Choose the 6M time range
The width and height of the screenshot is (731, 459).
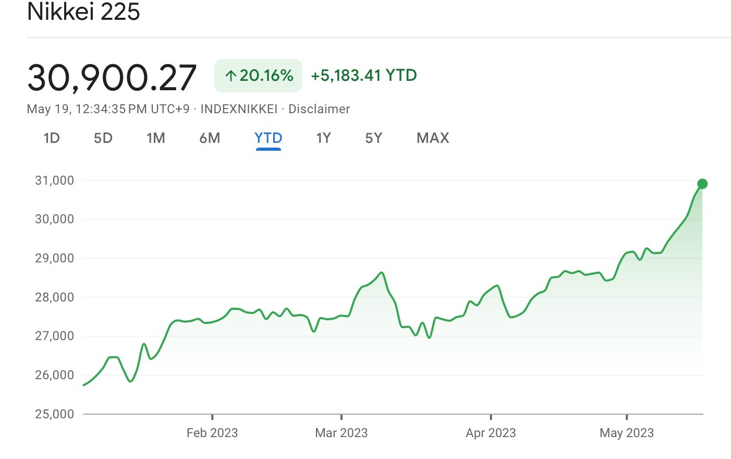pos(210,138)
